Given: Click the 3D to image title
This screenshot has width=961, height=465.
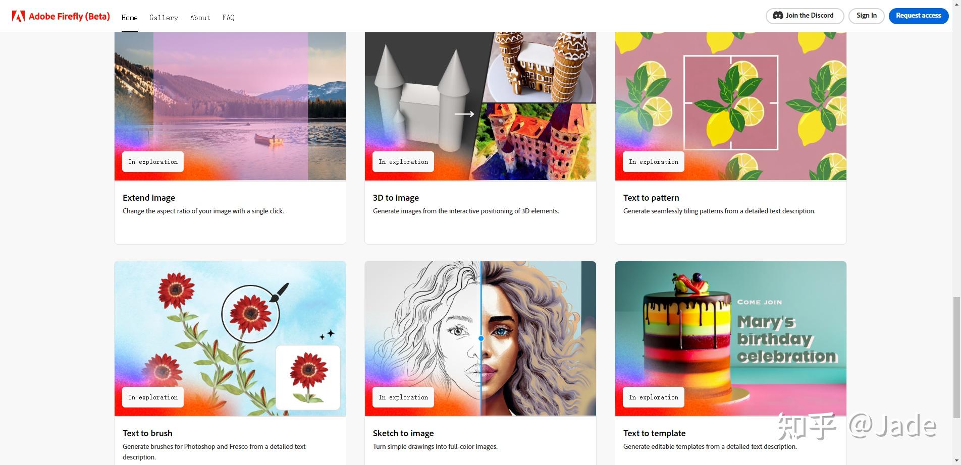Looking at the screenshot, I should [x=396, y=198].
